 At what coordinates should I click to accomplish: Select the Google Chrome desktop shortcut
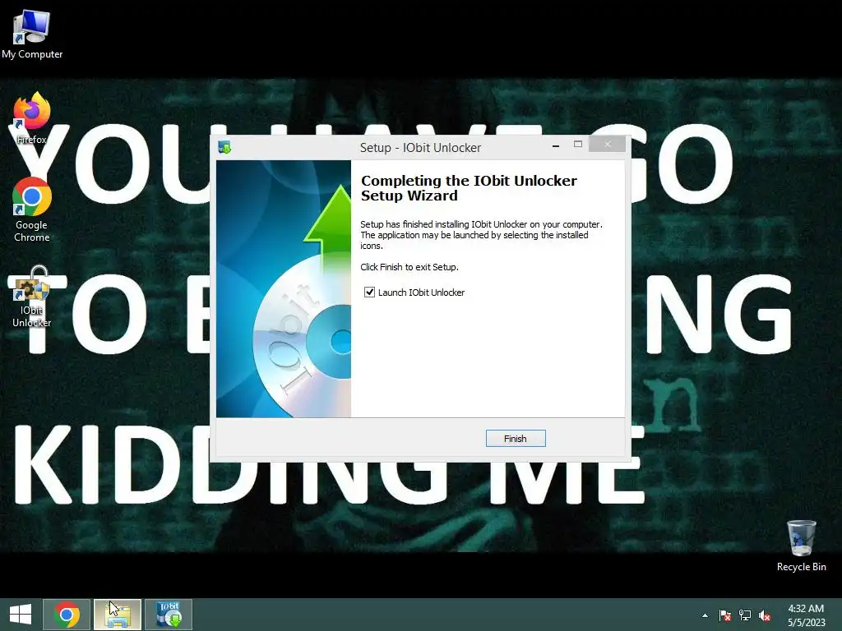click(x=32, y=210)
